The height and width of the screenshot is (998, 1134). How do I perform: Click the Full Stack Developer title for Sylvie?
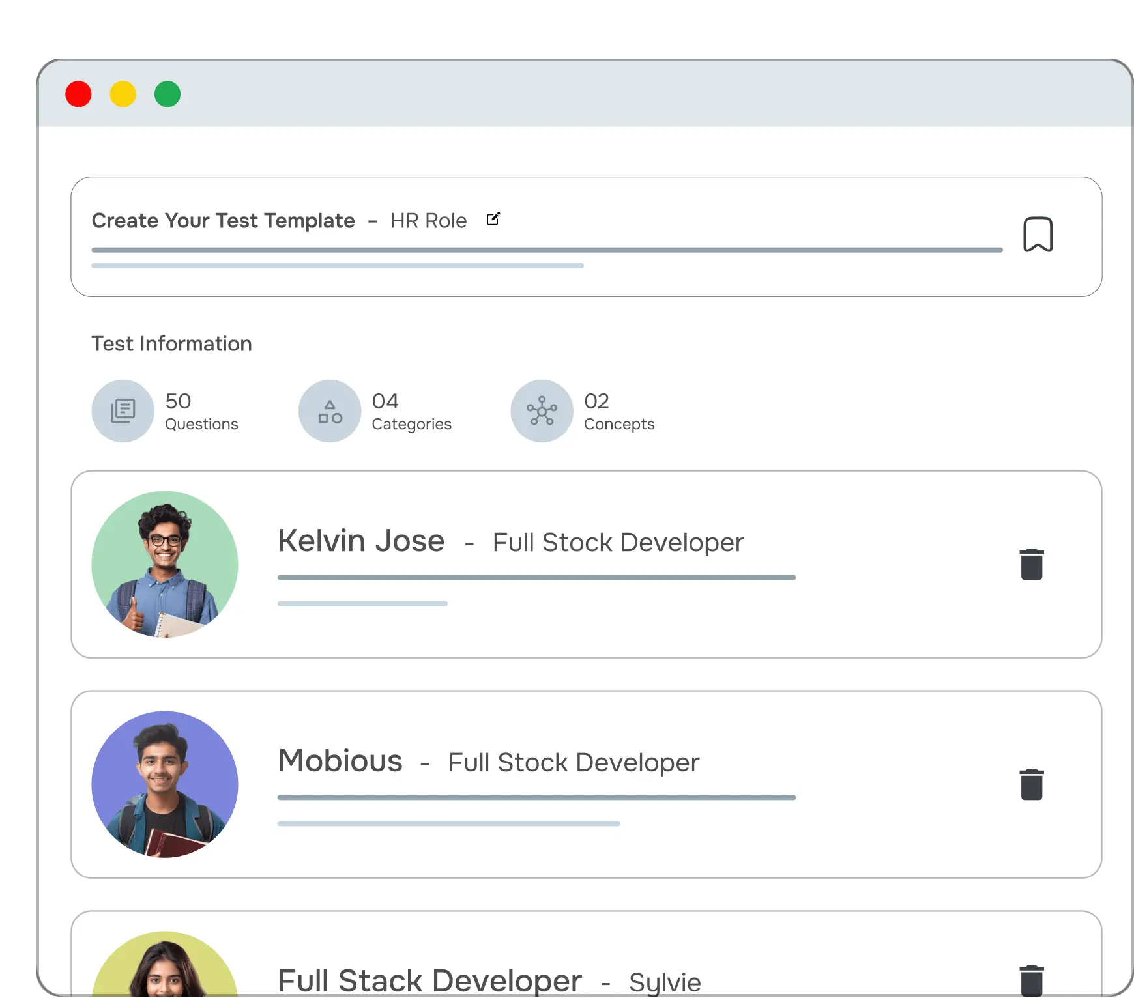pyautogui.click(x=429, y=981)
